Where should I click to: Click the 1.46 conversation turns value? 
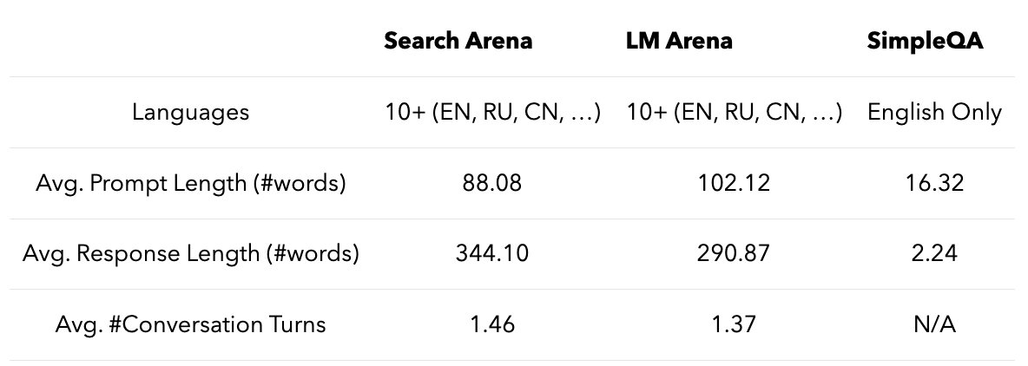[x=492, y=325]
